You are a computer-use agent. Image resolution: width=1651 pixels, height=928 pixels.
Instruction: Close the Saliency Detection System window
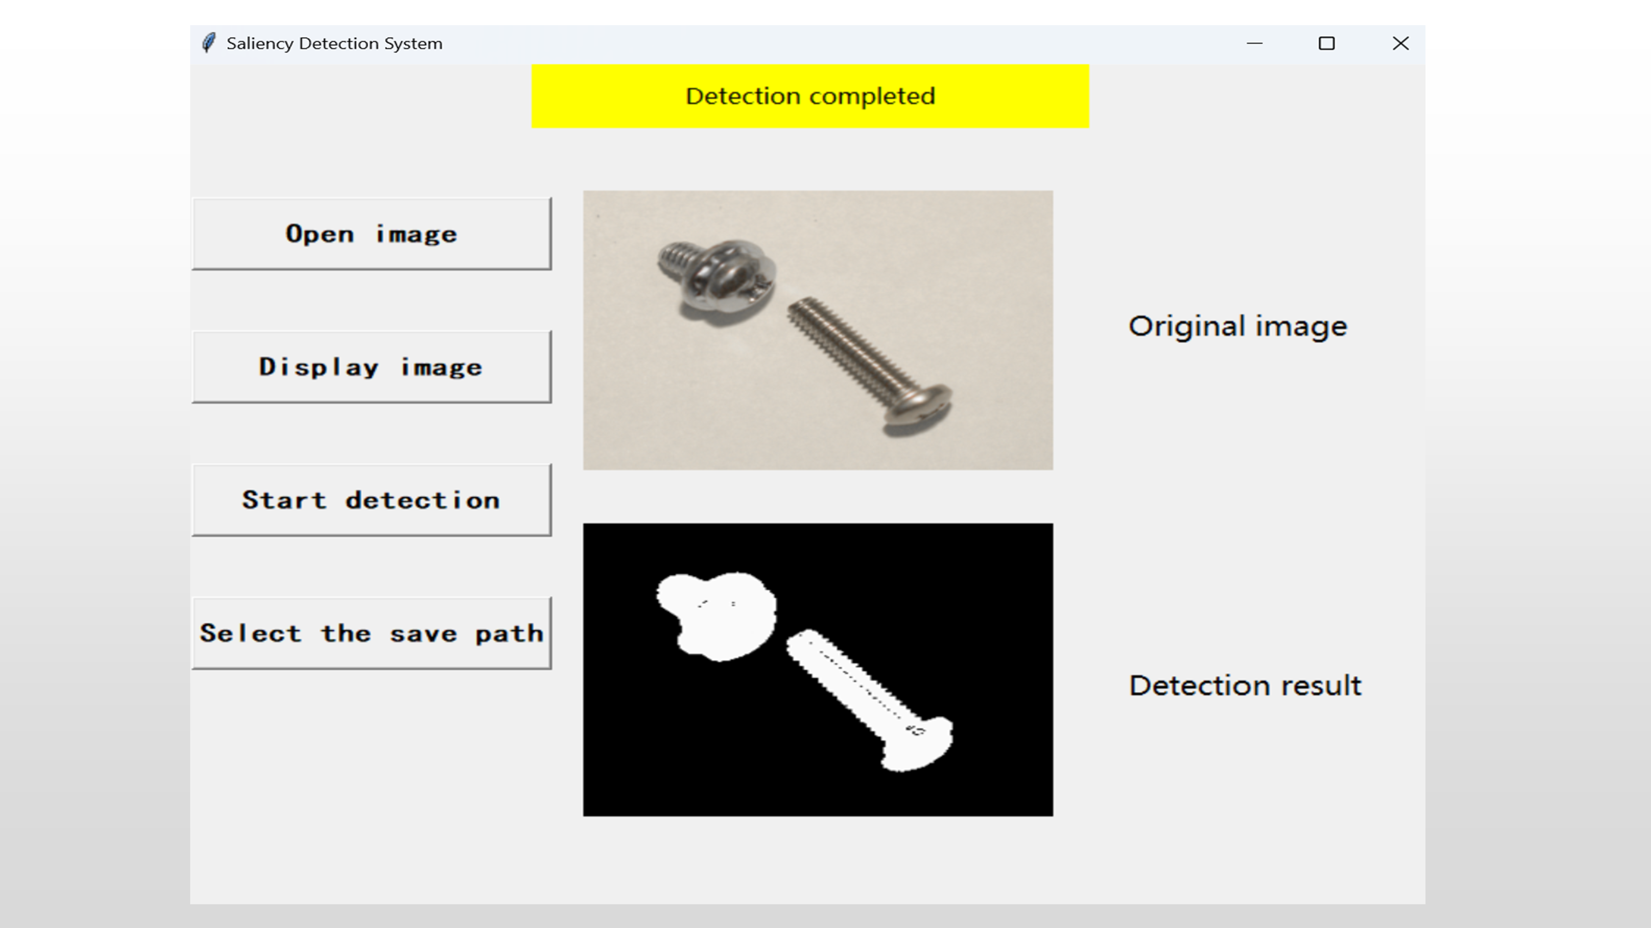click(1400, 43)
